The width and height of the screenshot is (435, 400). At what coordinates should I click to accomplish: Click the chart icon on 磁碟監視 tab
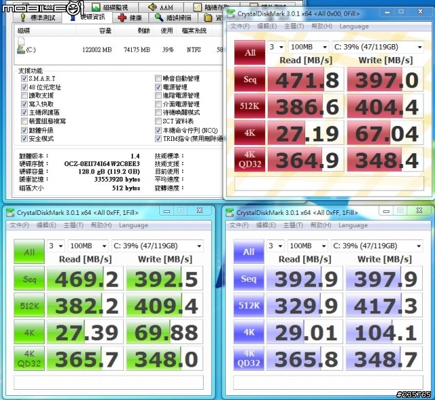[x=96, y=7]
